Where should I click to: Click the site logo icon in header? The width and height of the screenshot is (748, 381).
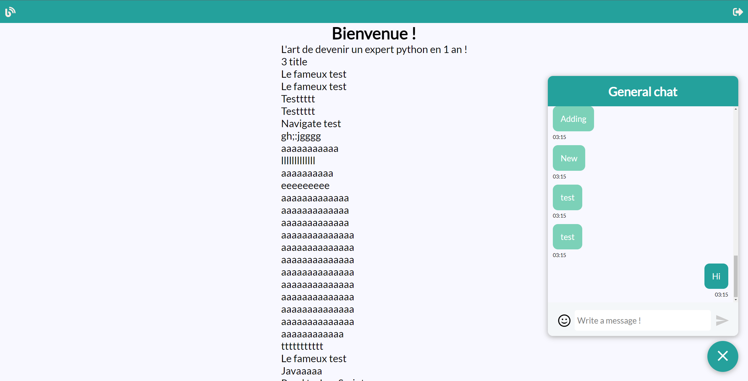pos(10,12)
